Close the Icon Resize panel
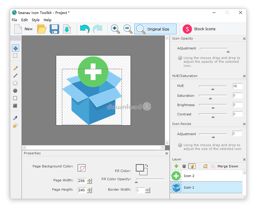 pos(244,124)
